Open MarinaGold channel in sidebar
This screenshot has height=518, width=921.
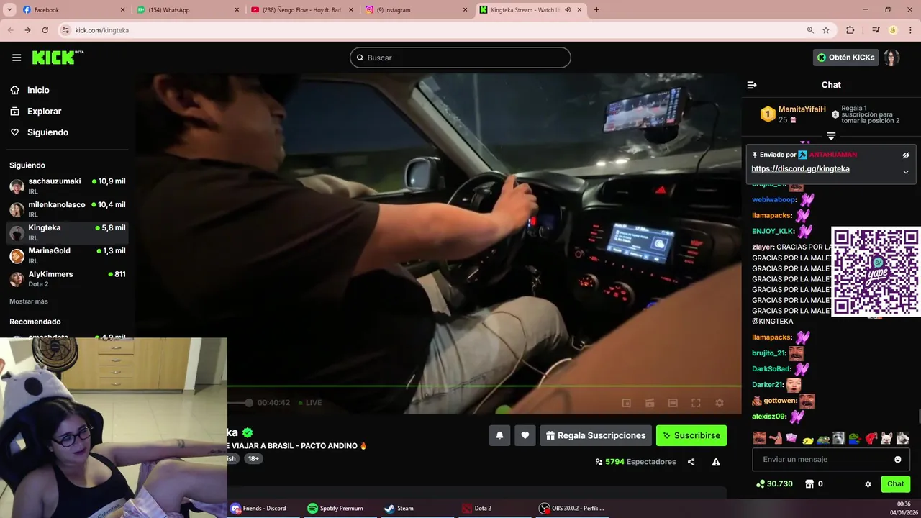(x=68, y=255)
